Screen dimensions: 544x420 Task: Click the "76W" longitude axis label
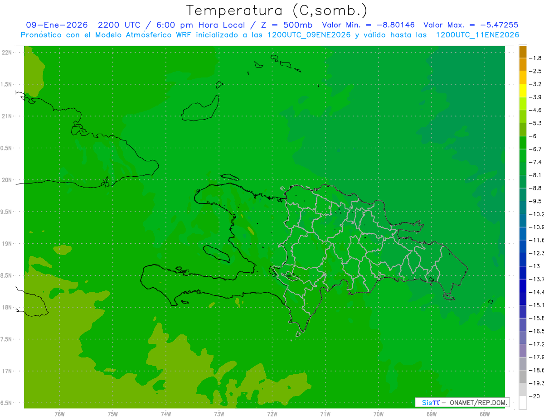point(59,414)
